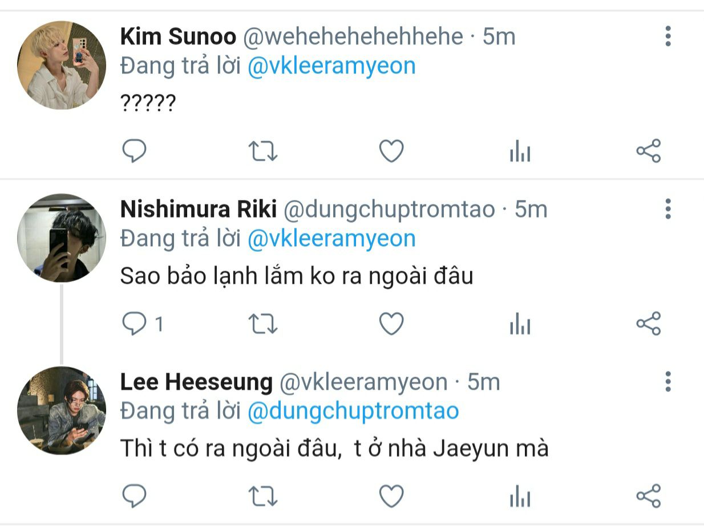Open more options on Kim Sunoo's tweet

coord(667,36)
